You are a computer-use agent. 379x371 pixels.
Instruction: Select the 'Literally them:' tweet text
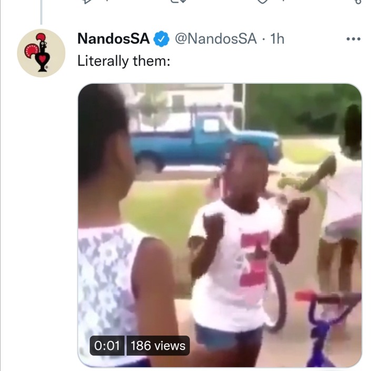click(124, 61)
